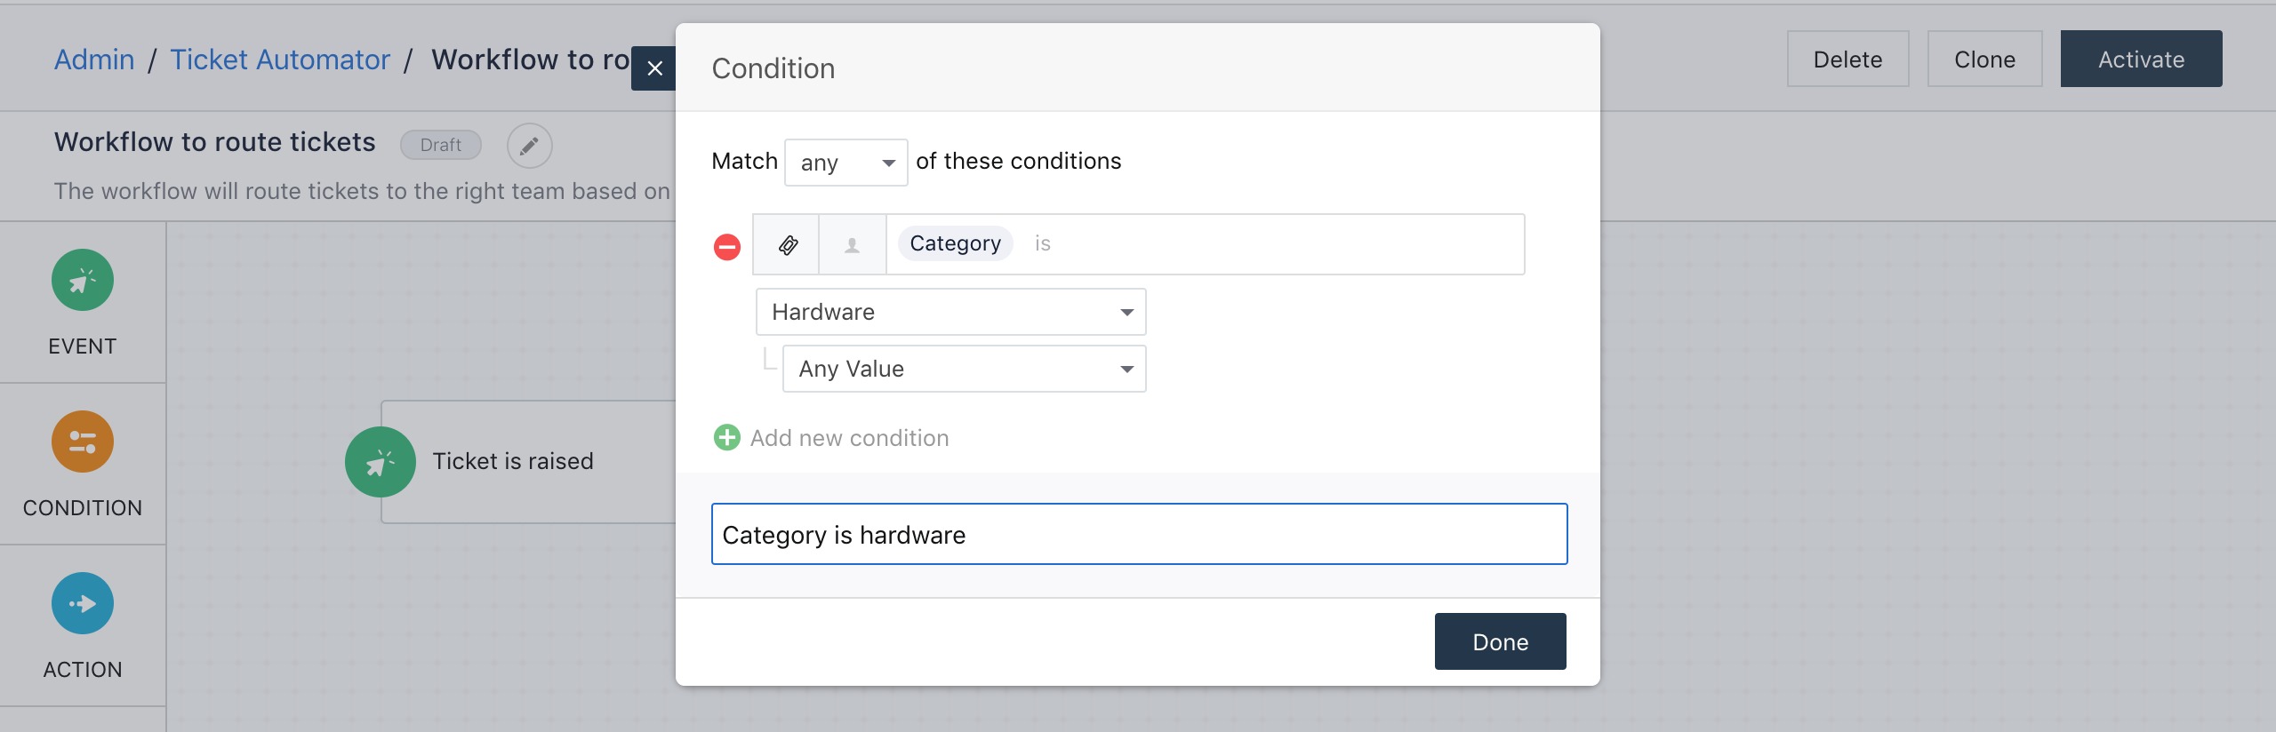Click the orange Condition icon in sidebar
Viewport: 2276px width, 732px height.
tap(83, 442)
